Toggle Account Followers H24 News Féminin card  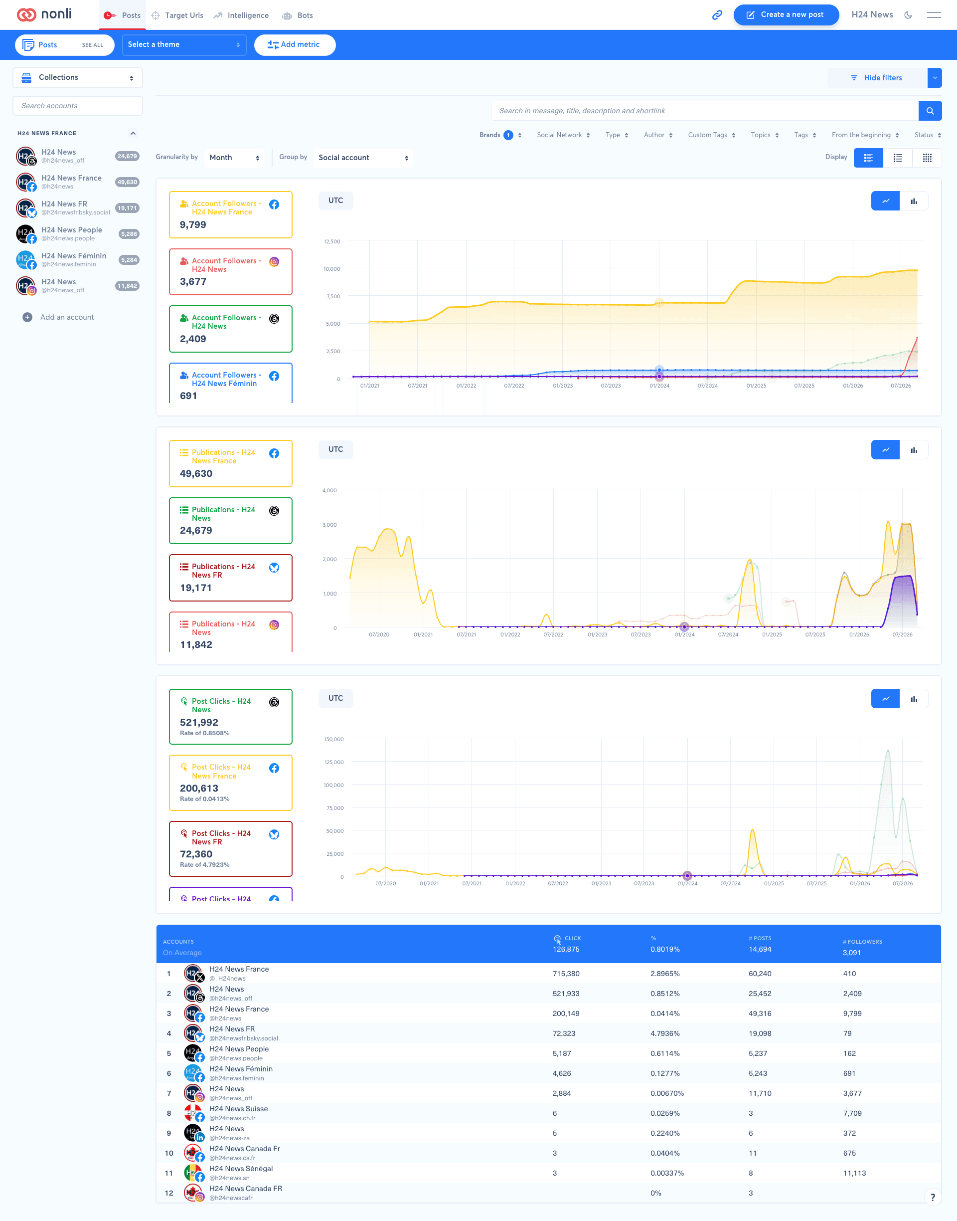[x=231, y=383]
